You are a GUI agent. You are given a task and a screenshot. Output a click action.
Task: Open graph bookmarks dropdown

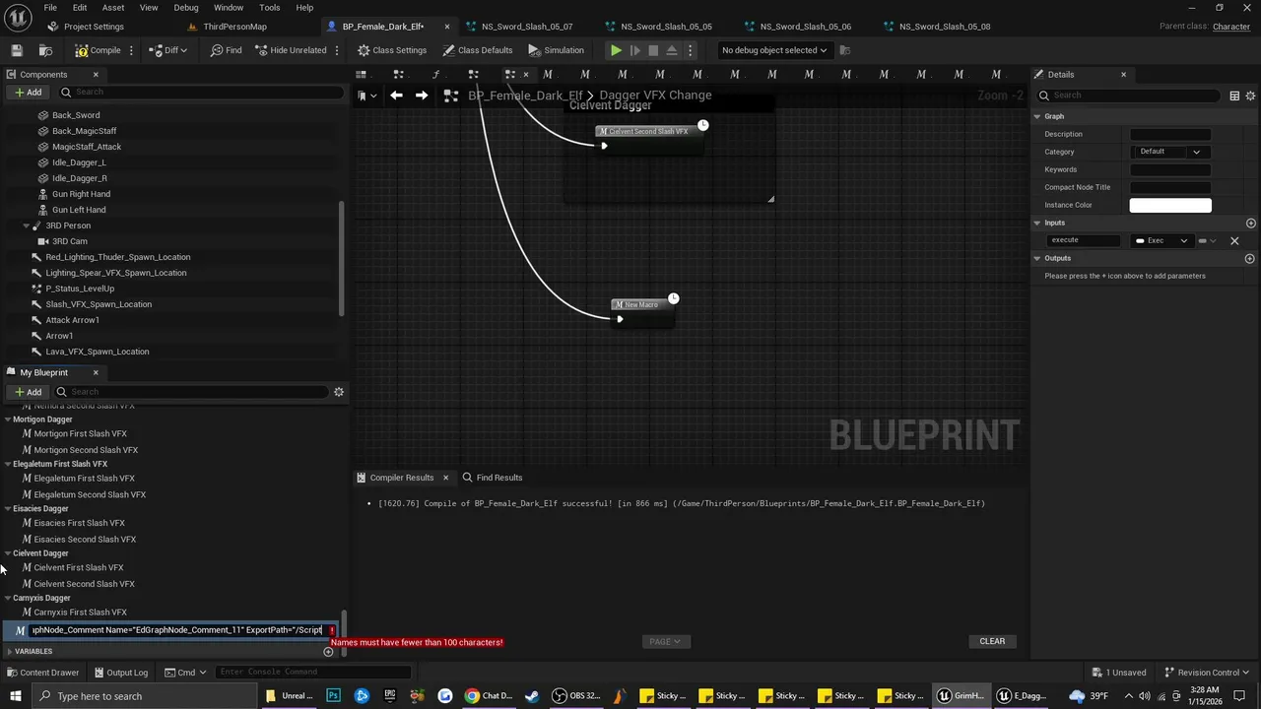point(366,96)
